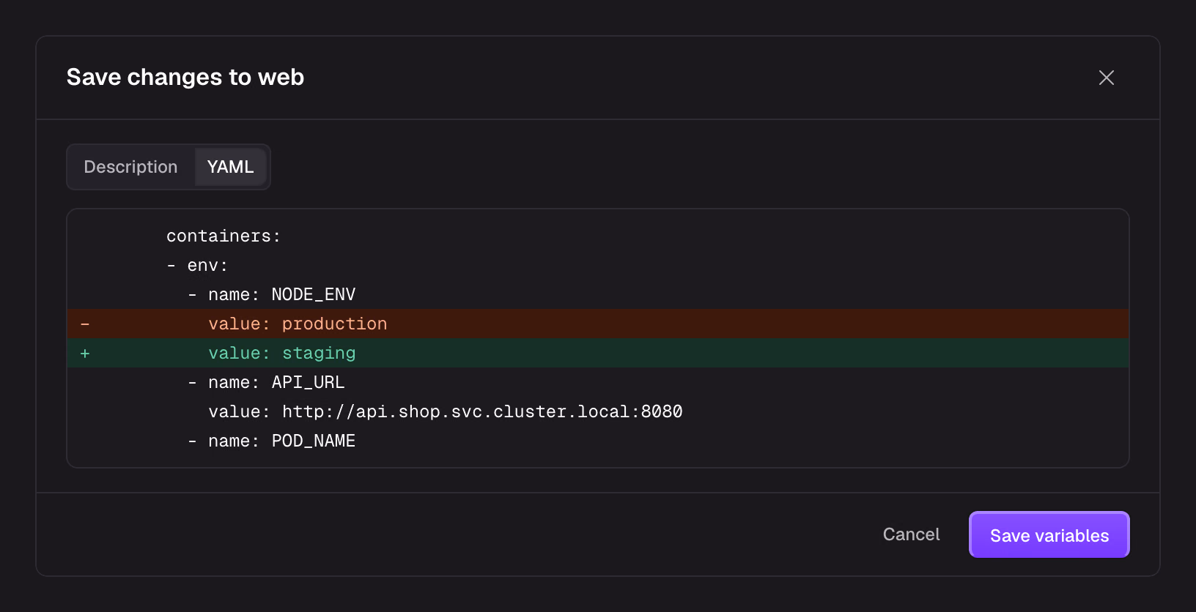The height and width of the screenshot is (612, 1196).
Task: Click the plus marker on the added line
Action: click(x=85, y=353)
